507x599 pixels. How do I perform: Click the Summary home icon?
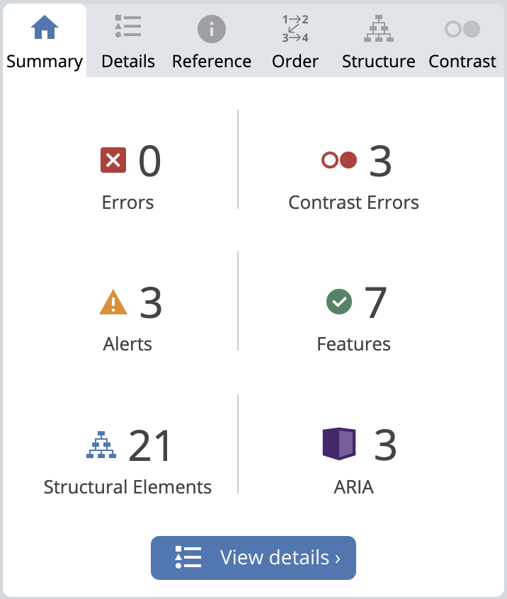click(45, 27)
